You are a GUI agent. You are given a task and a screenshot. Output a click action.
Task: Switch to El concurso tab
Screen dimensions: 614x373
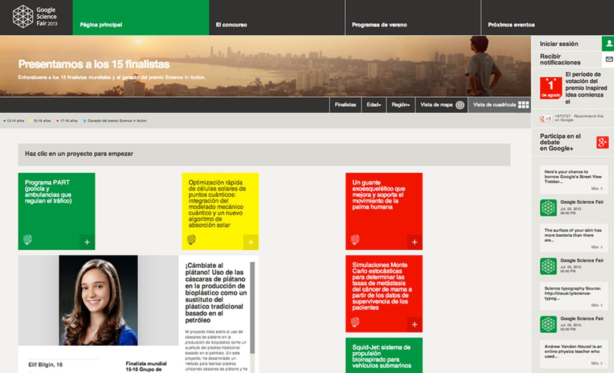[x=232, y=24]
